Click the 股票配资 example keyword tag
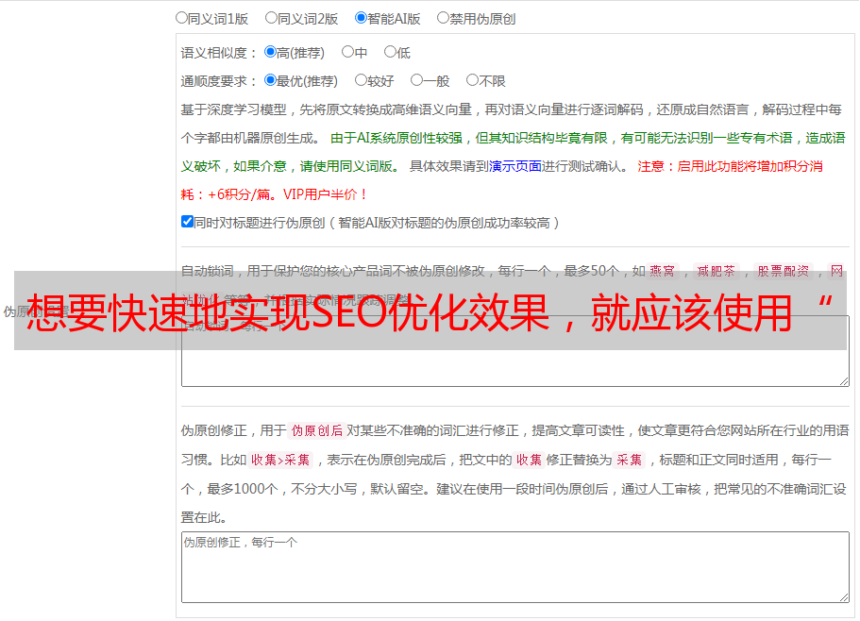The width and height of the screenshot is (860, 621). 783,271
